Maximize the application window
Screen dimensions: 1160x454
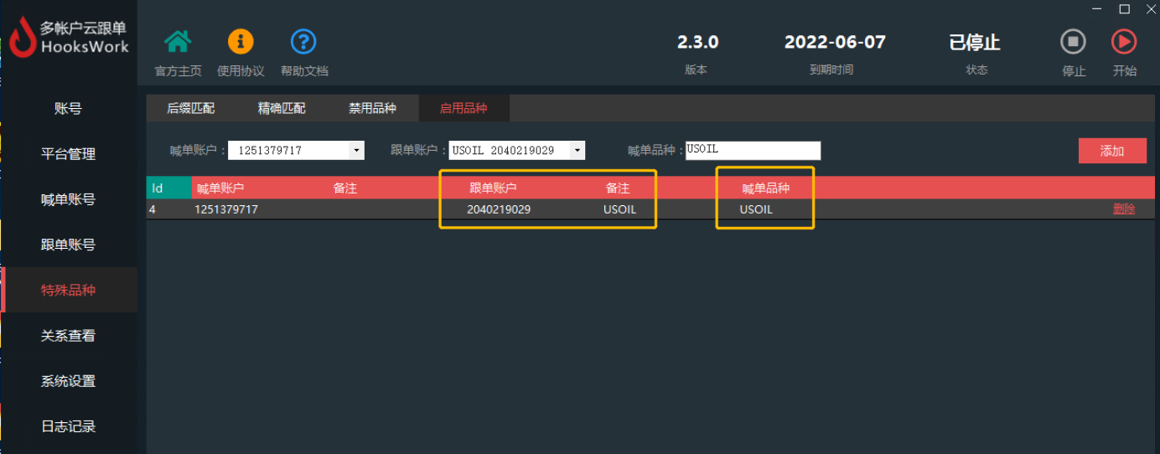(1125, 9)
